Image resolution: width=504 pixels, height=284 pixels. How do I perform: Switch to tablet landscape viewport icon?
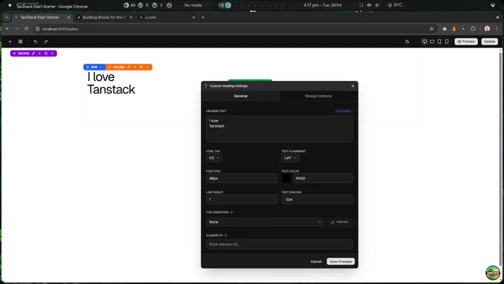click(432, 42)
